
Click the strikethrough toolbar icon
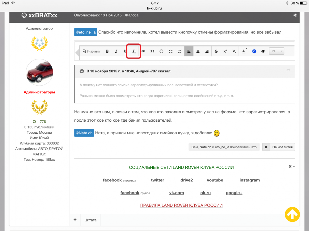(x=216, y=51)
